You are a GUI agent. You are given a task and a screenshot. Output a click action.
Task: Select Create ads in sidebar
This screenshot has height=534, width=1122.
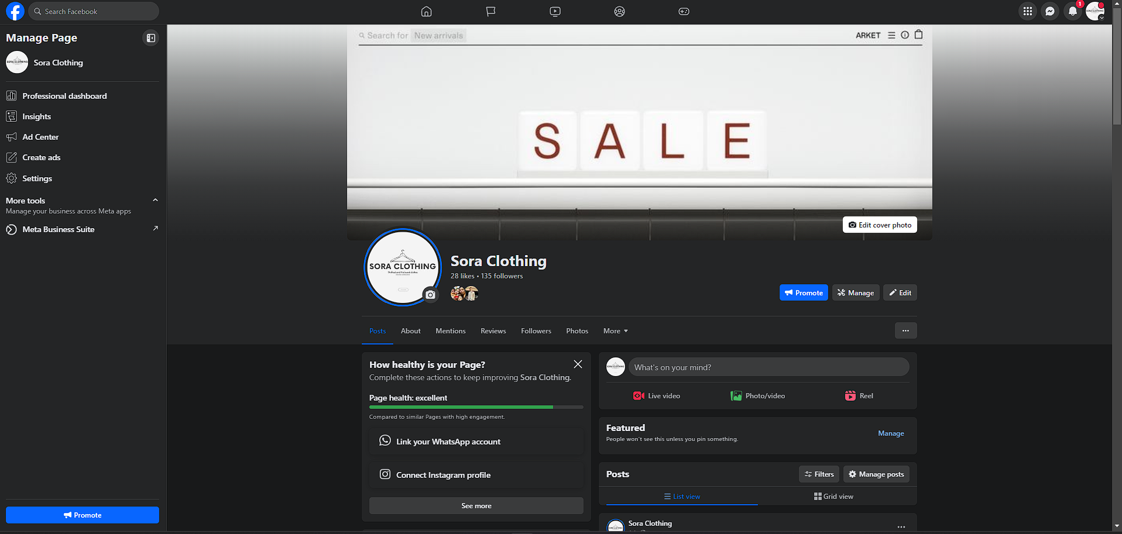pos(82,157)
